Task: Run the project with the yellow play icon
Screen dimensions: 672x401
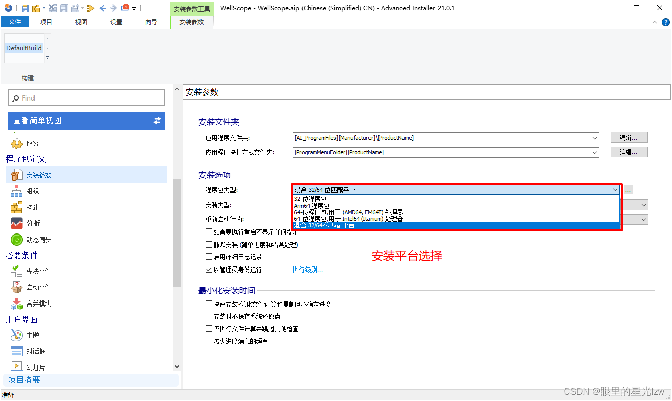Action: click(91, 8)
